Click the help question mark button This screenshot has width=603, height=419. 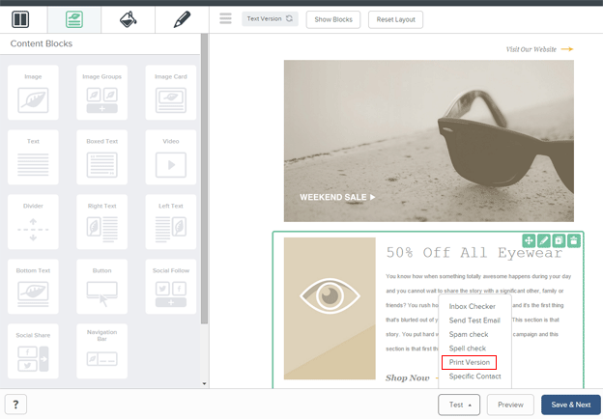[15, 405]
